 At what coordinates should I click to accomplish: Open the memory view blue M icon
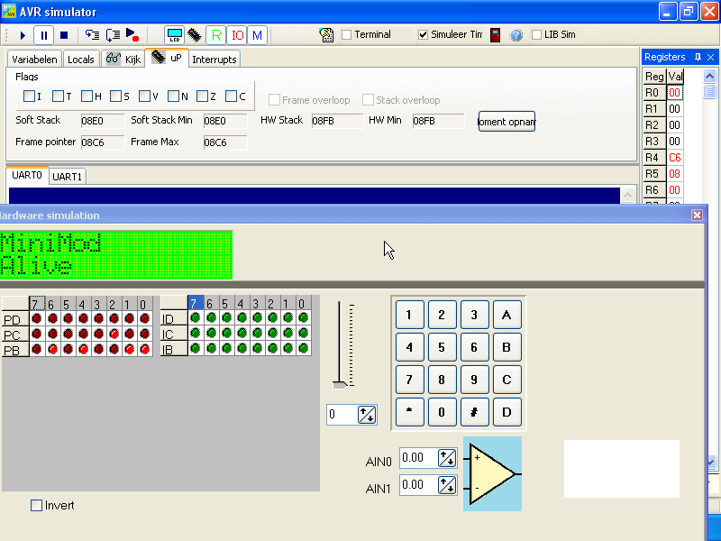pos(258,35)
